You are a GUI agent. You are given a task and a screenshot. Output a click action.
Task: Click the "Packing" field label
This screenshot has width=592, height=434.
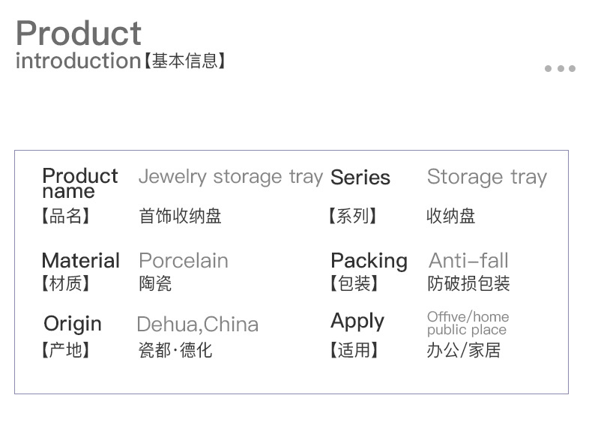369,261
